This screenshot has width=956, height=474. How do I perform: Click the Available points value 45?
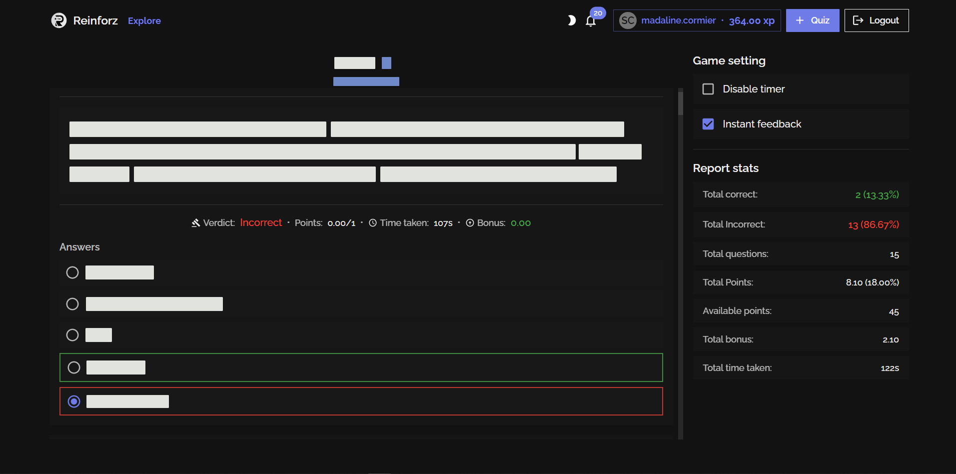coord(894,311)
